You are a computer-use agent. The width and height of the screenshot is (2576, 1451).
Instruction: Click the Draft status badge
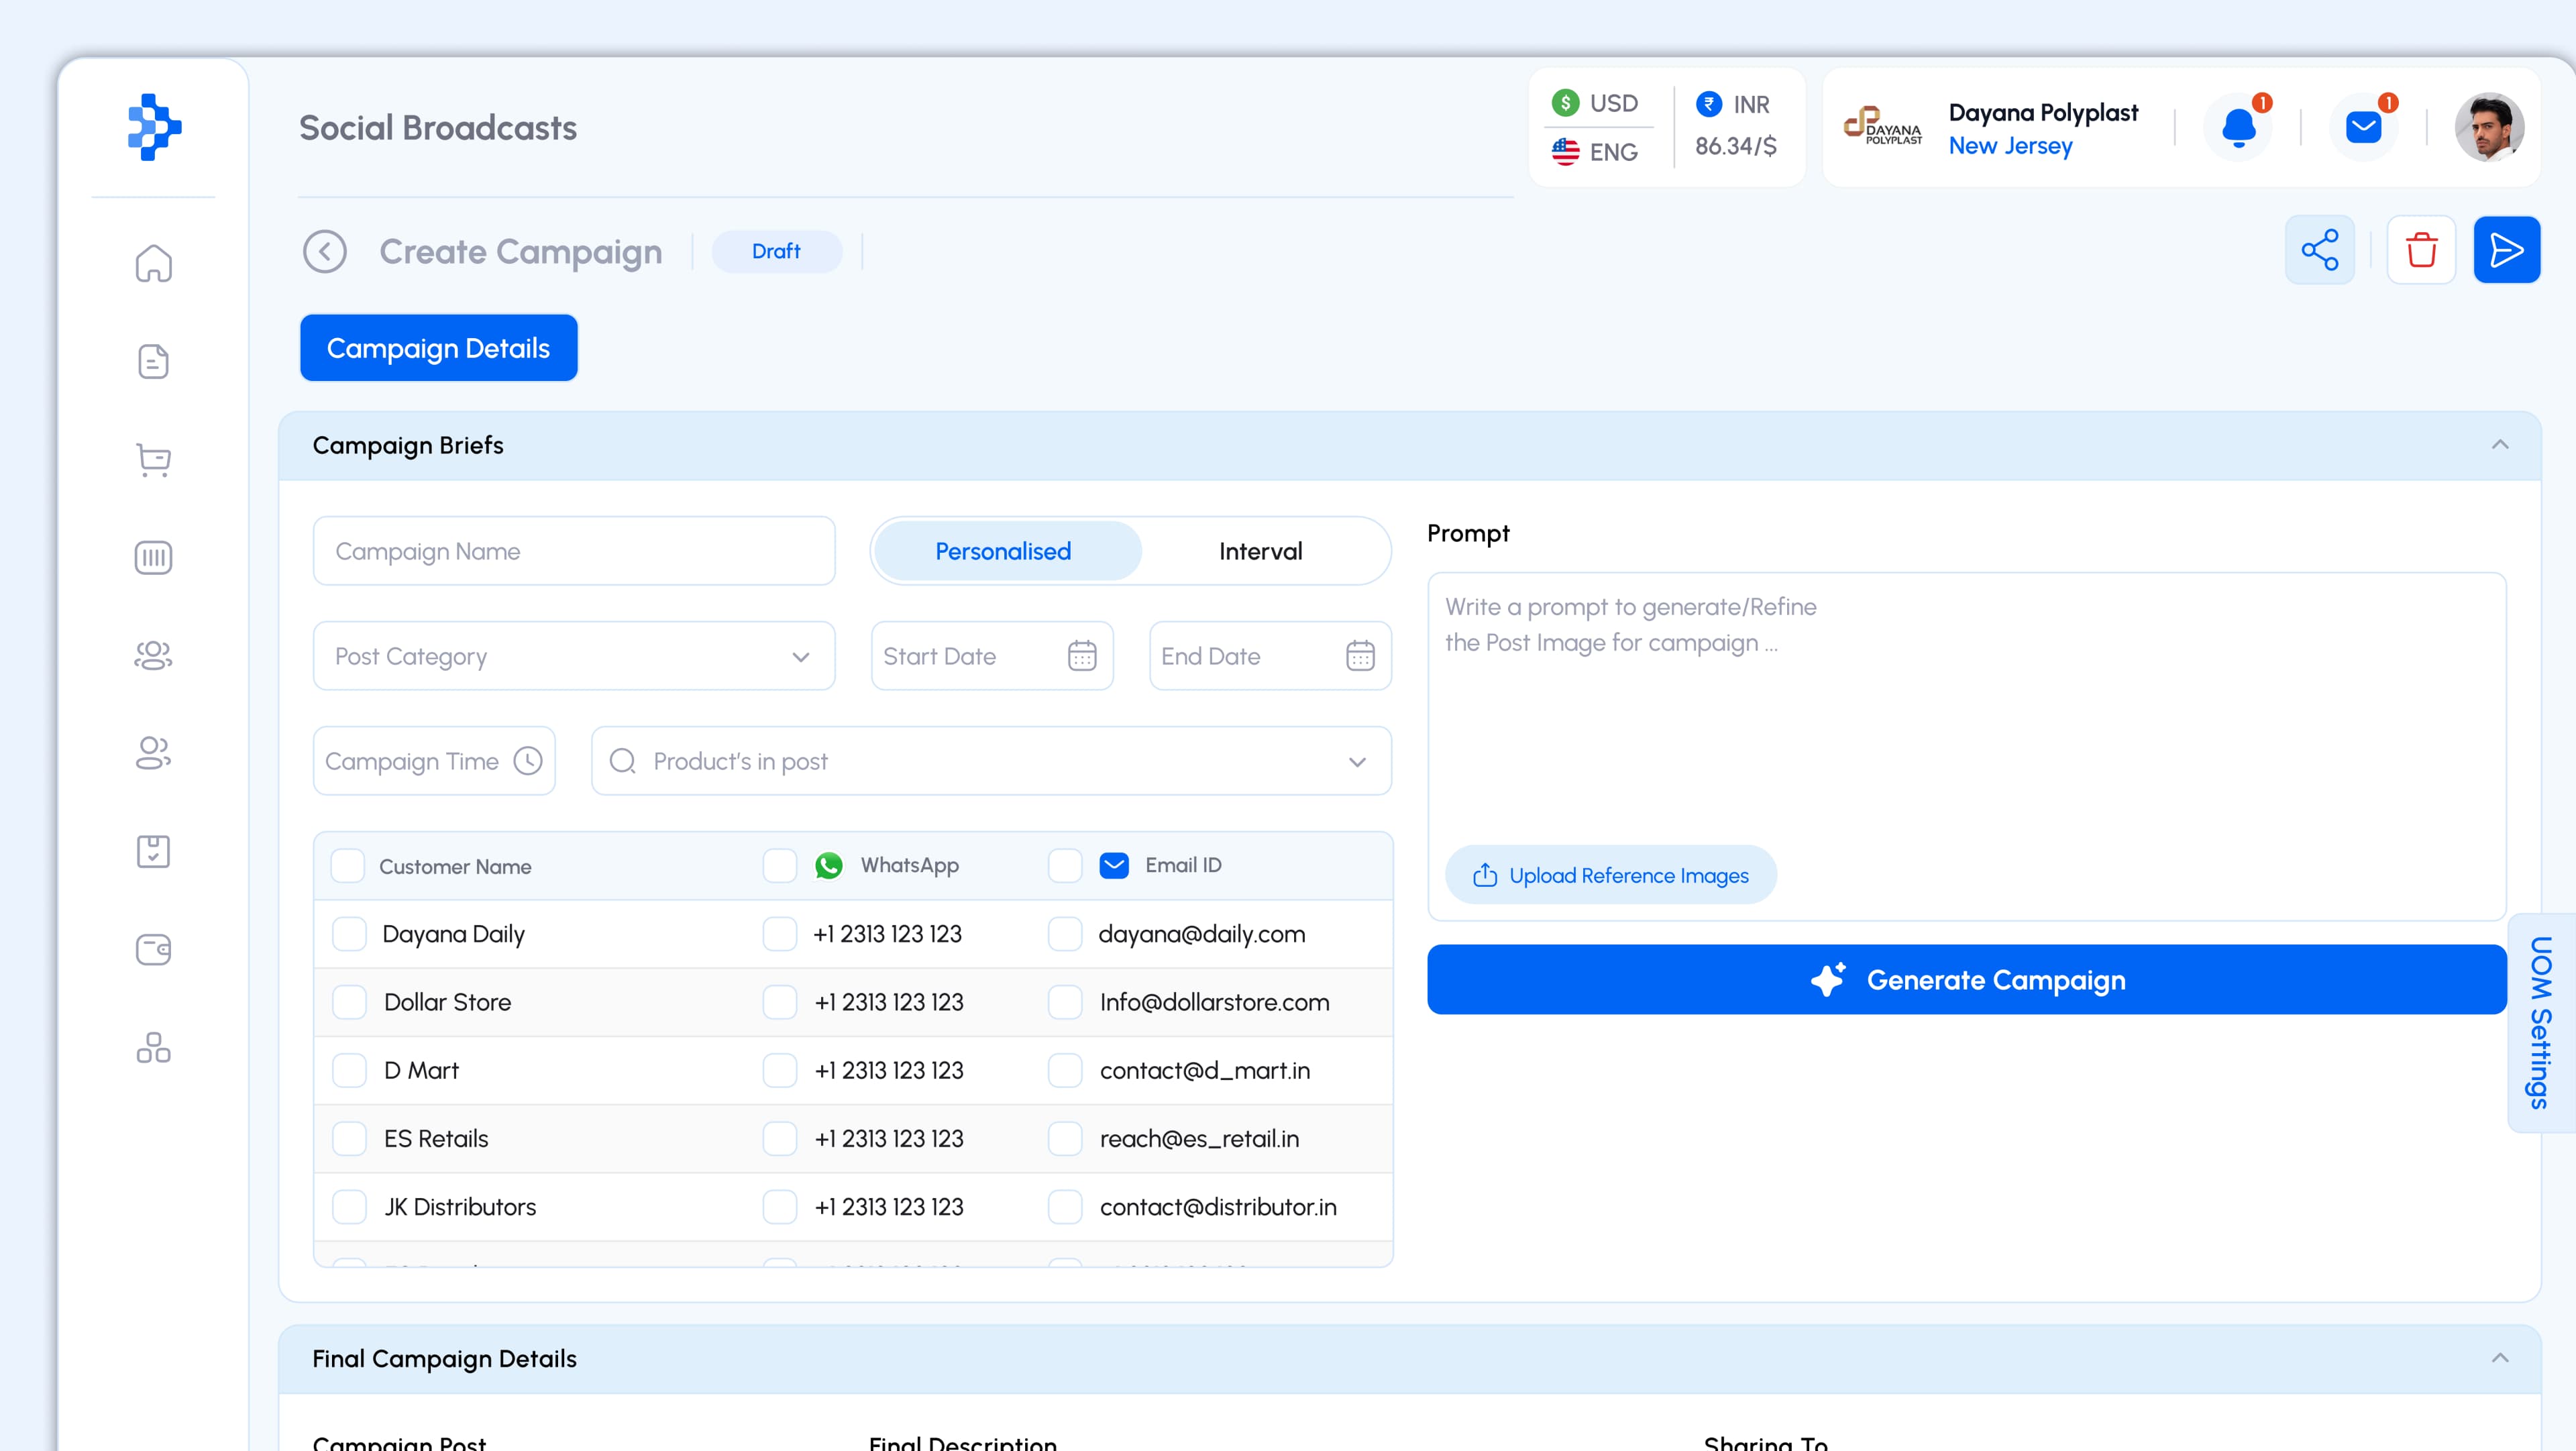point(776,251)
